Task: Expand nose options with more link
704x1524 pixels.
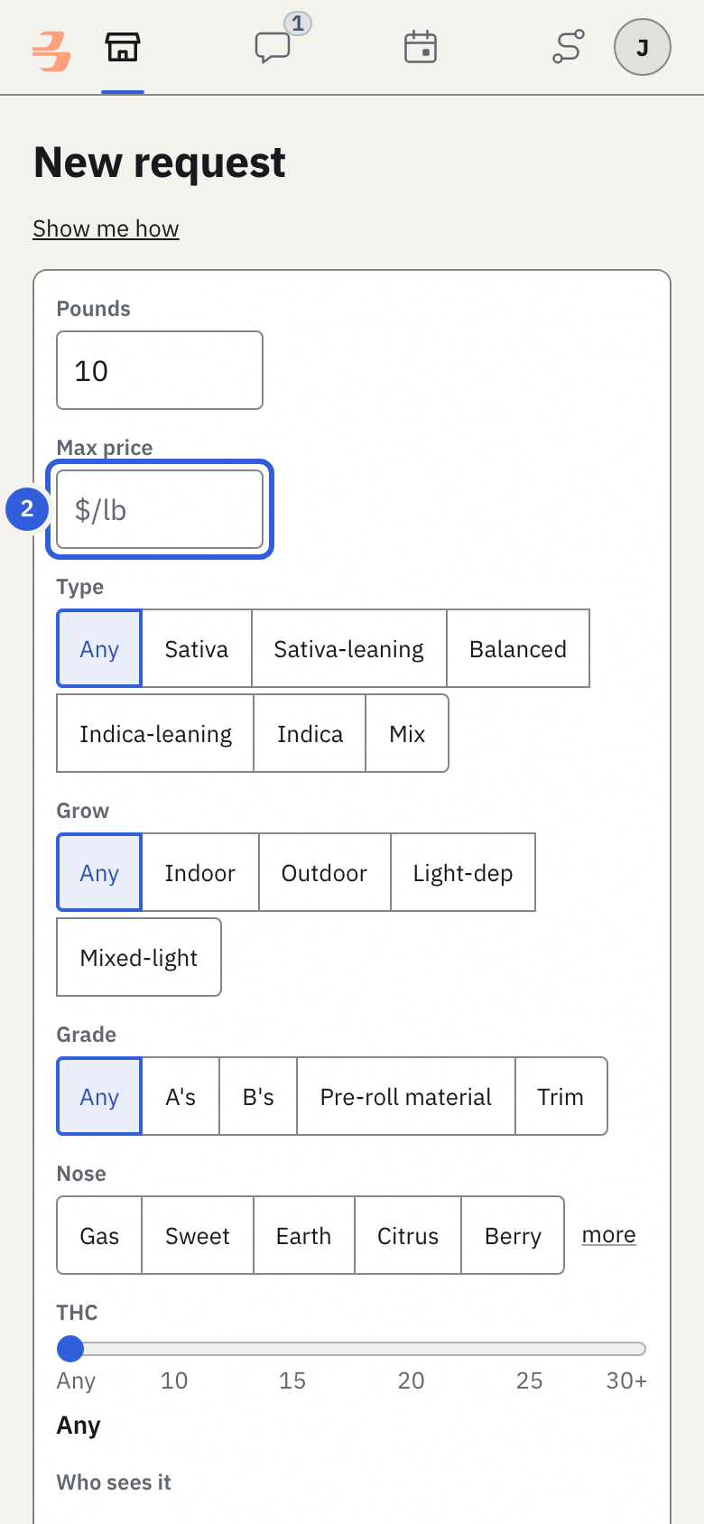Action: [609, 1234]
